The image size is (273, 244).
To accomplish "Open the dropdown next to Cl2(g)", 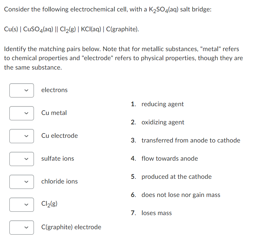I will point(21,205).
